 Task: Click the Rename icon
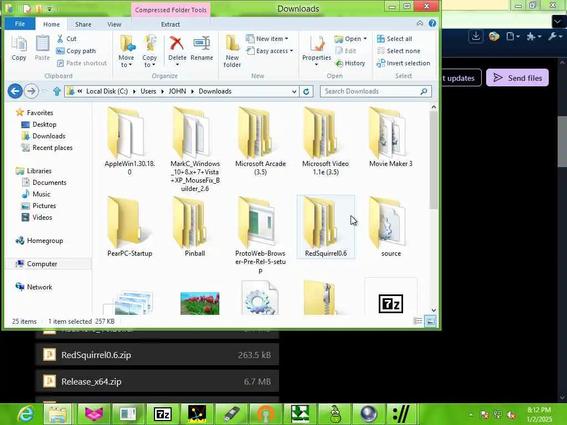coord(202,44)
